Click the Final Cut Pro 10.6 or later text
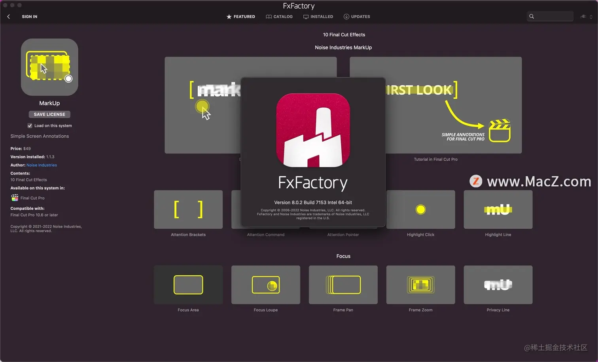The width and height of the screenshot is (598, 362). click(34, 215)
